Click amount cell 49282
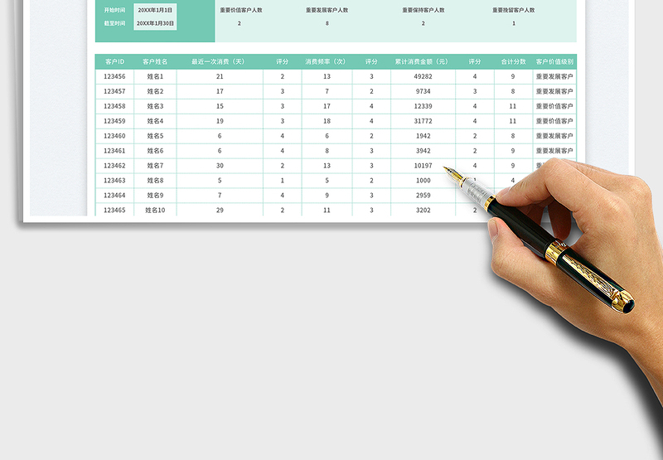This screenshot has width=663, height=460. (x=423, y=76)
